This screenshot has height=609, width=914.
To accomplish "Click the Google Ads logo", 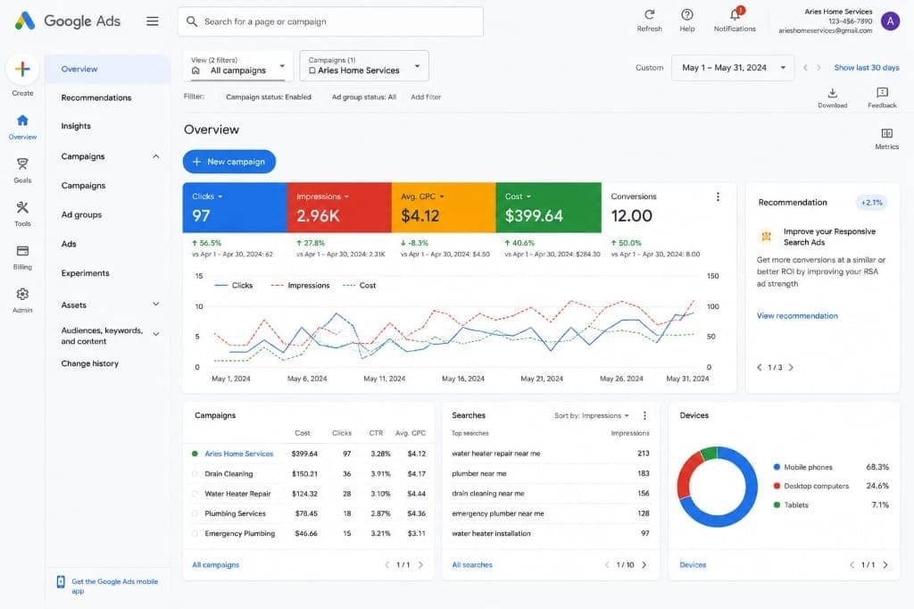I will (24, 21).
